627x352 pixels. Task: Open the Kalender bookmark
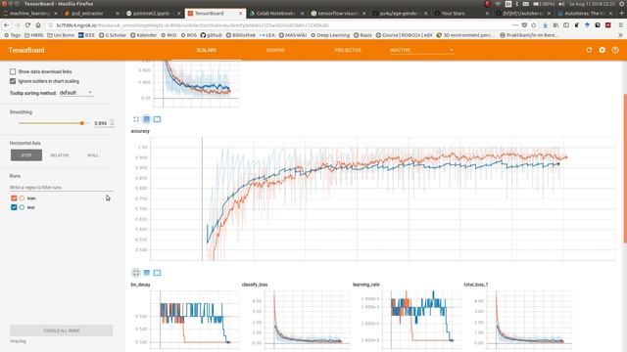(144, 35)
